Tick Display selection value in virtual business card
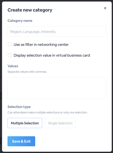The width and height of the screenshot is (113, 153). click(10, 55)
